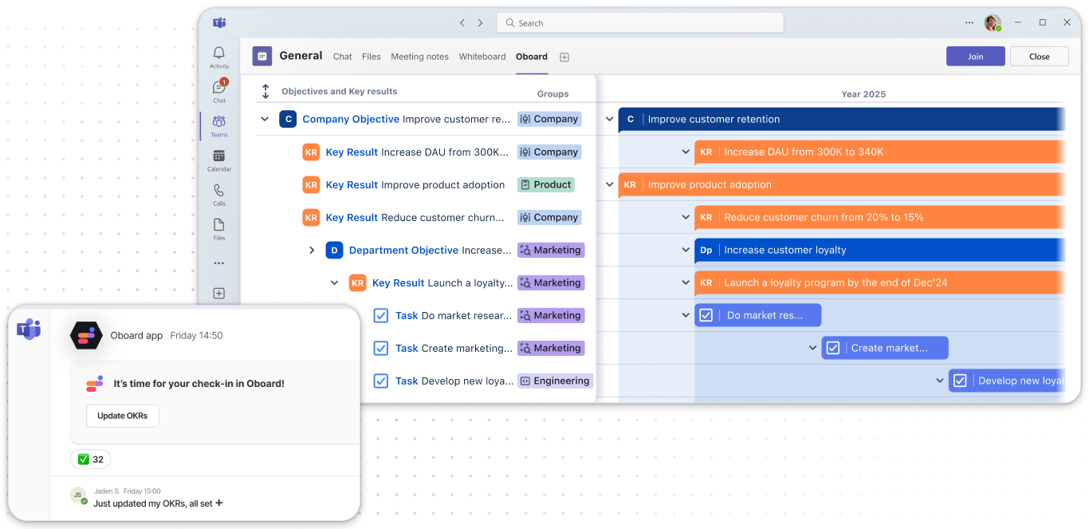The image size is (1089, 529).
Task: Click the Join button
Action: (976, 57)
